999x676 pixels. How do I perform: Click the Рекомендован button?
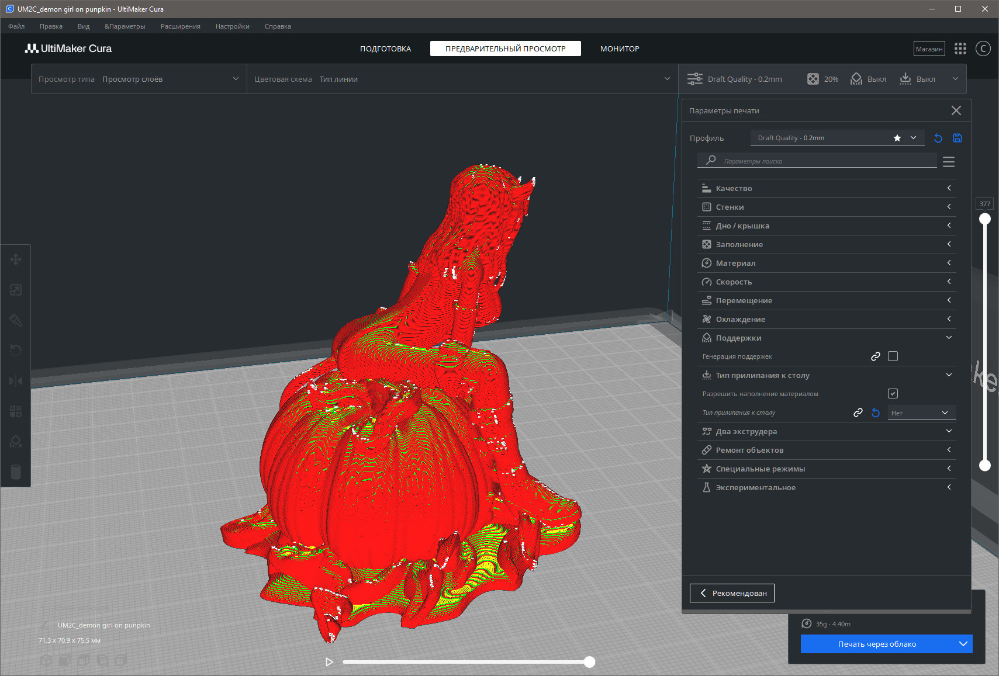click(732, 593)
